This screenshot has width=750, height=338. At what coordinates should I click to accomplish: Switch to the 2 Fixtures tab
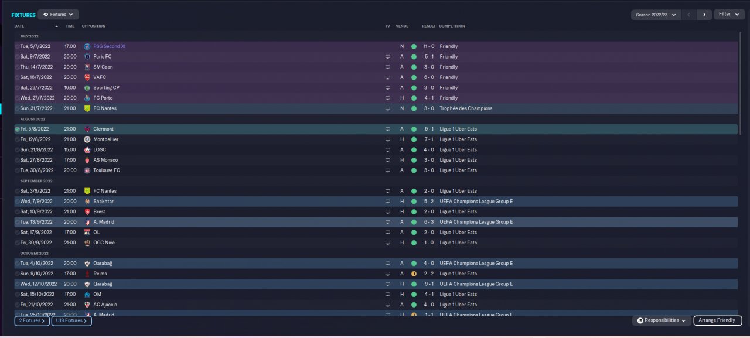pos(32,320)
